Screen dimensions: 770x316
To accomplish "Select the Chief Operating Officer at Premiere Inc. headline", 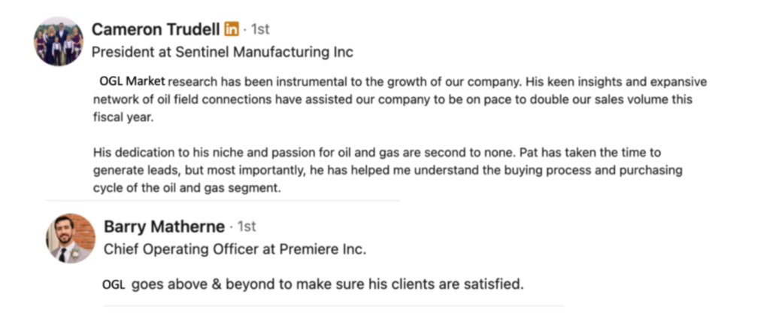I will click(235, 250).
